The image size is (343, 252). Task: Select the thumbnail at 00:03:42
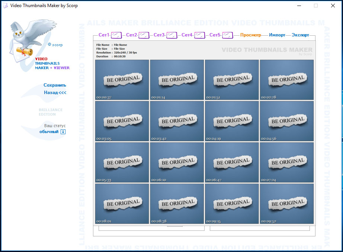click(x=177, y=121)
